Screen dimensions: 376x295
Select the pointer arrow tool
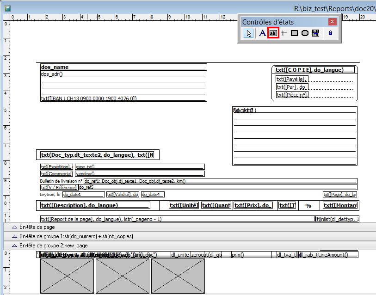(x=248, y=33)
